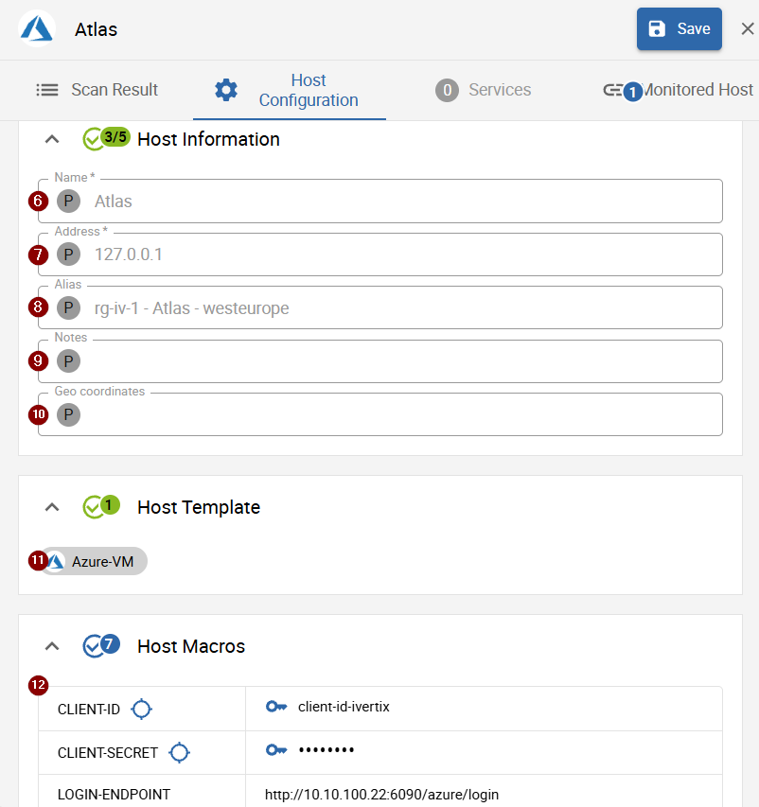Click the LOGIN-ENDPOINT macro name

click(x=114, y=794)
